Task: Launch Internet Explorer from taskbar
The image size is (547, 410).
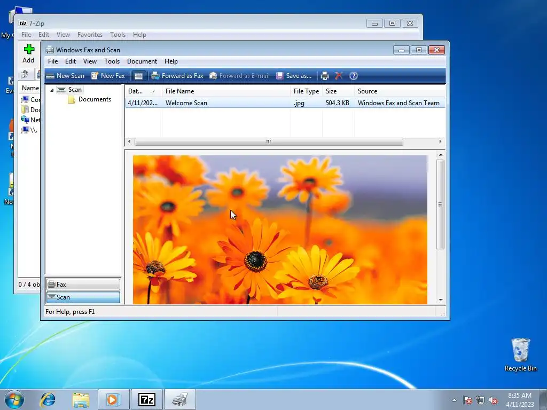Action: tap(48, 399)
